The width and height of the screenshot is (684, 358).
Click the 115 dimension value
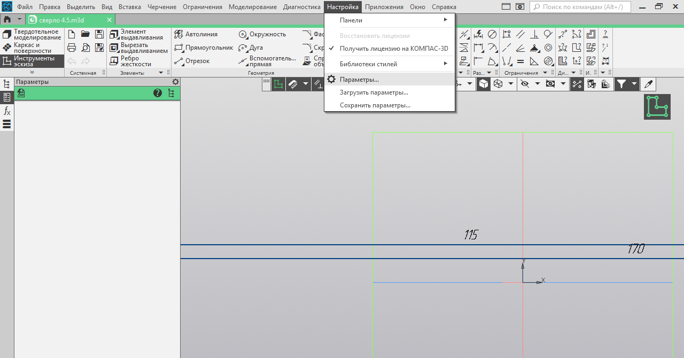pyautogui.click(x=471, y=235)
